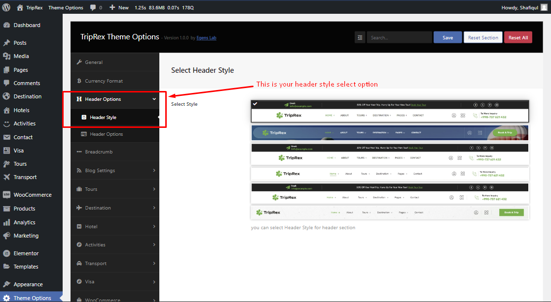The image size is (551, 302).
Task: Open Header Style sub-tab
Action: (115, 118)
